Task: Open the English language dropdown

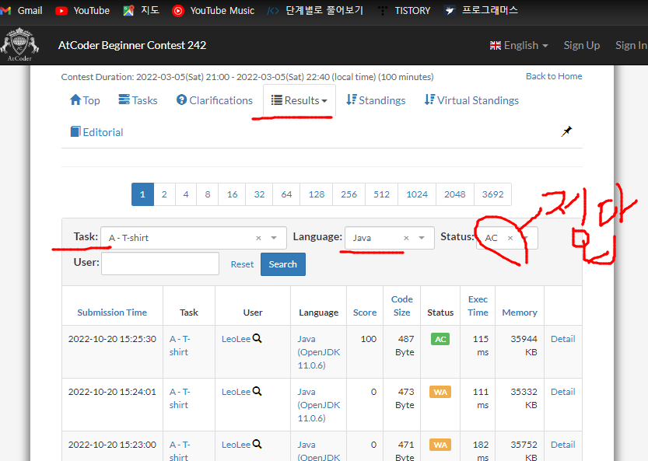Action: tap(519, 45)
